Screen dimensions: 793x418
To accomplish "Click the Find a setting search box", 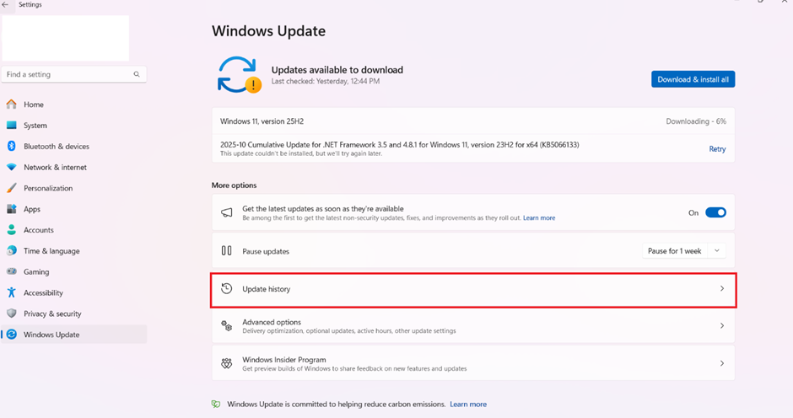I will coord(67,74).
